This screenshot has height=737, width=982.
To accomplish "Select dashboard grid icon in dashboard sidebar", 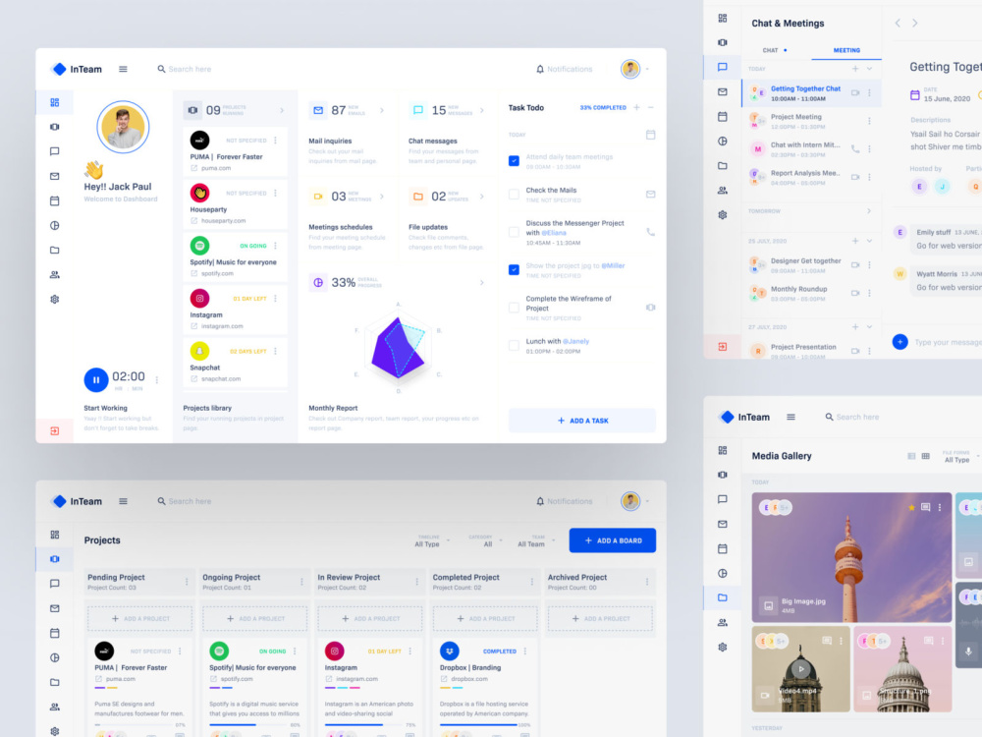I will coord(54,102).
